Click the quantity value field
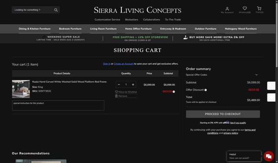 (x=126, y=85)
